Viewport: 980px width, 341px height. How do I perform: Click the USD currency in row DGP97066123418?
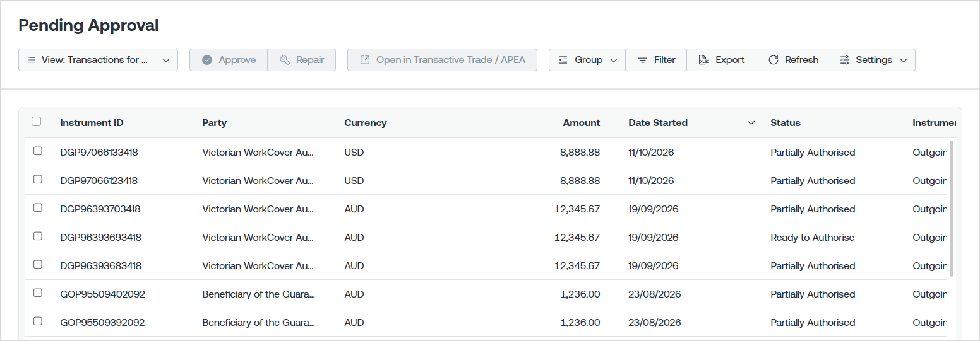[354, 180]
